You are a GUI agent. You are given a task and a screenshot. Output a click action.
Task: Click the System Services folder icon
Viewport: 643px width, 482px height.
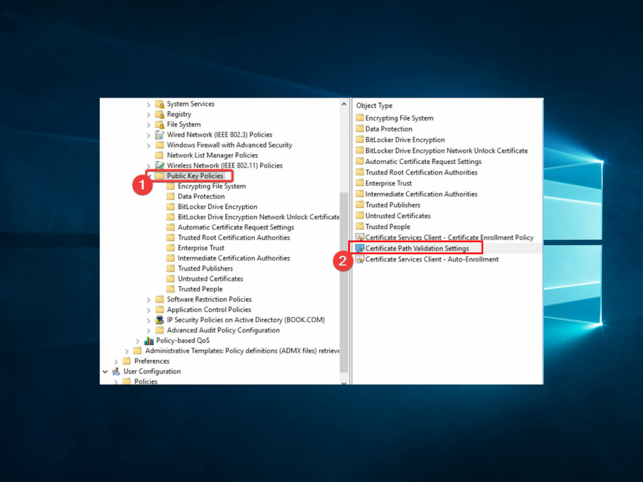[159, 104]
